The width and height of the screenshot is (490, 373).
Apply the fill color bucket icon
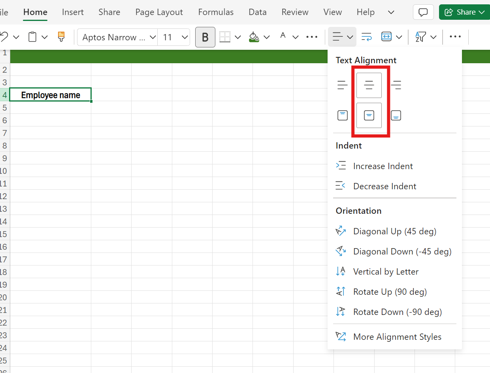click(254, 37)
